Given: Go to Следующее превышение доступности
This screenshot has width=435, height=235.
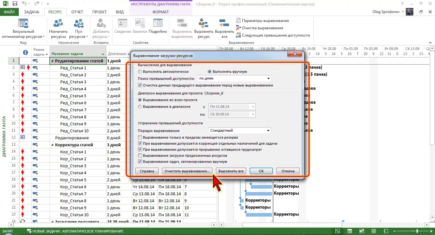Looking at the screenshot, I should (273, 35).
